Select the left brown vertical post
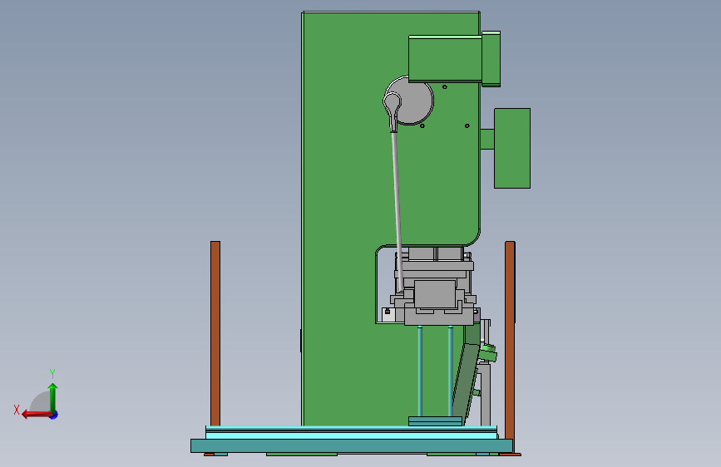721x467 pixels. point(215,334)
